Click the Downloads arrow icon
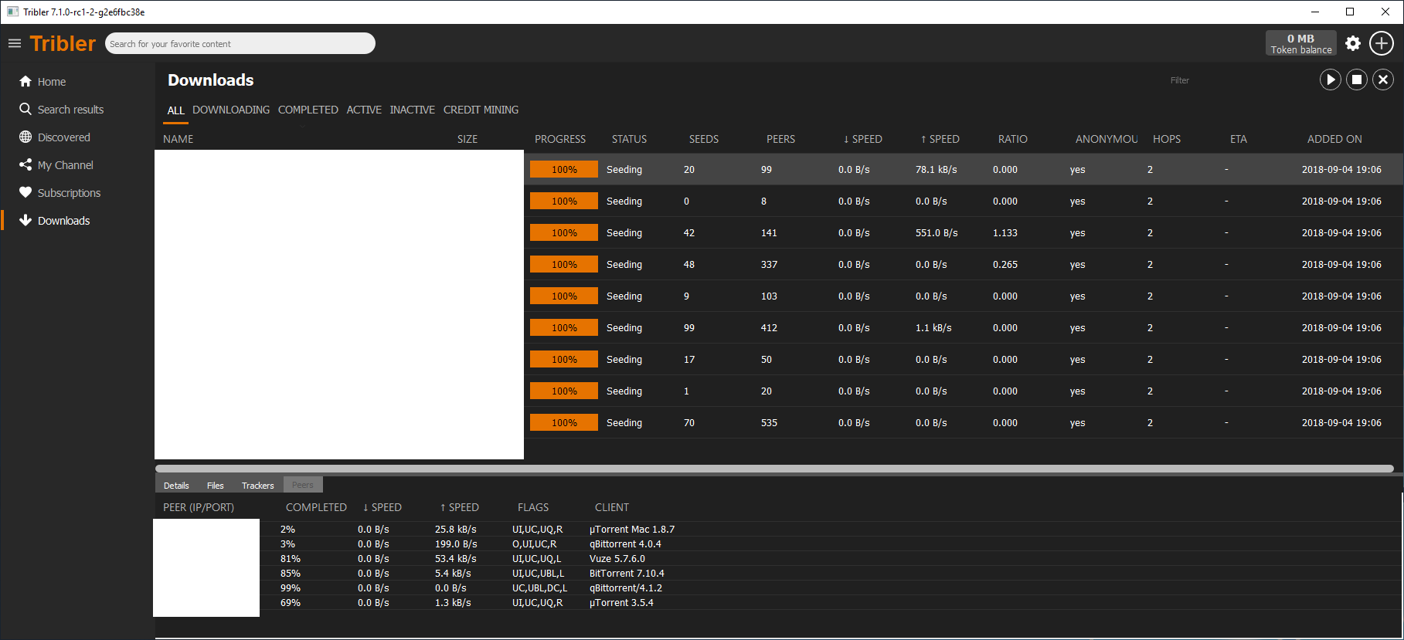 [x=25, y=220]
